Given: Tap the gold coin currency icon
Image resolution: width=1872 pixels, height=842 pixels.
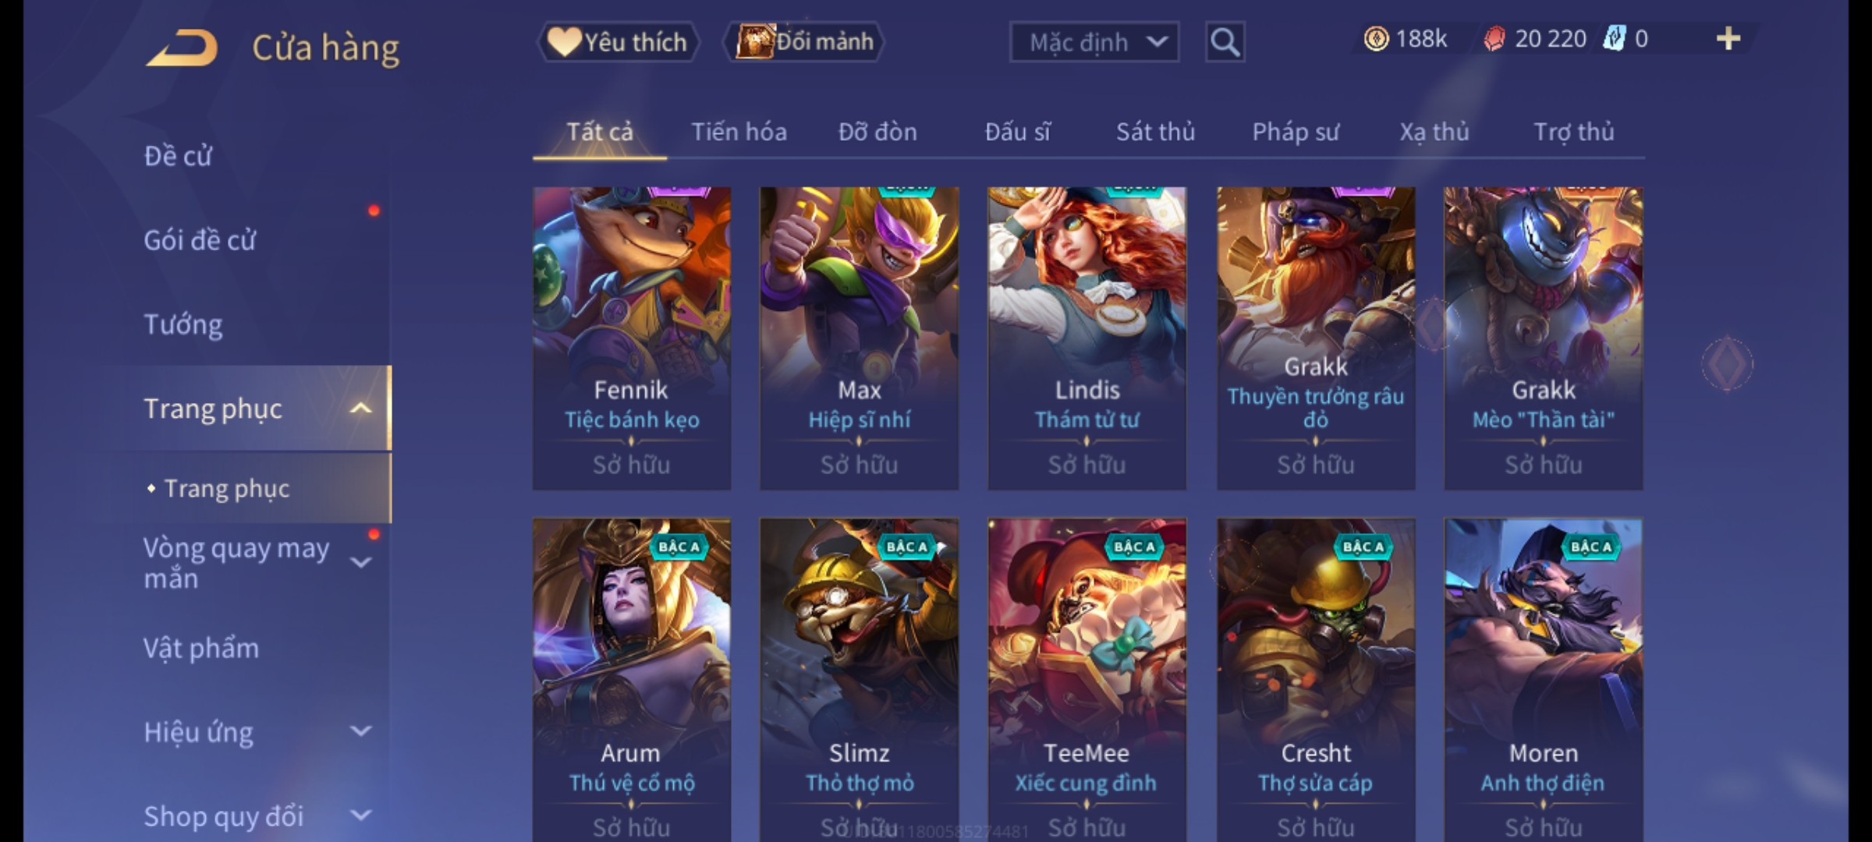Looking at the screenshot, I should pos(1376,38).
